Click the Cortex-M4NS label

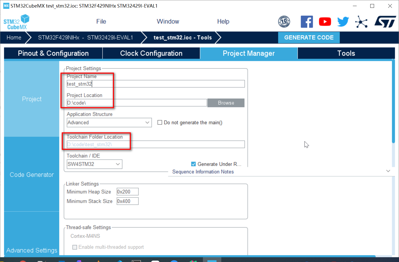pyautogui.click(x=85, y=236)
